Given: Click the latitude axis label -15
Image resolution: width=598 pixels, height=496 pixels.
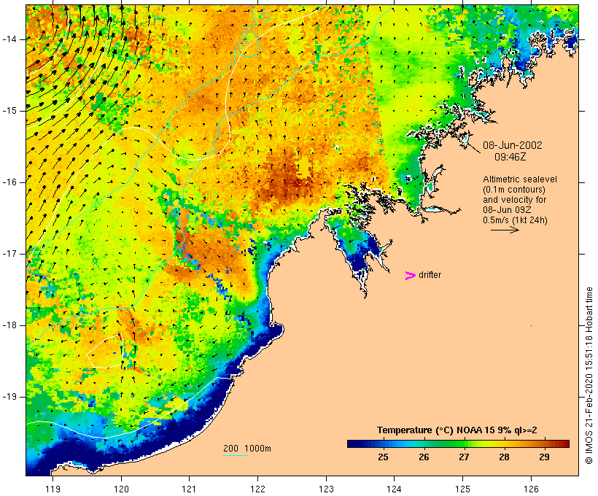Looking at the screenshot, I should pos(9,111).
